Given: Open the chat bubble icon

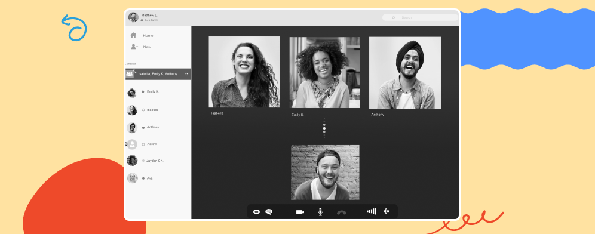Looking at the screenshot, I should click(269, 212).
